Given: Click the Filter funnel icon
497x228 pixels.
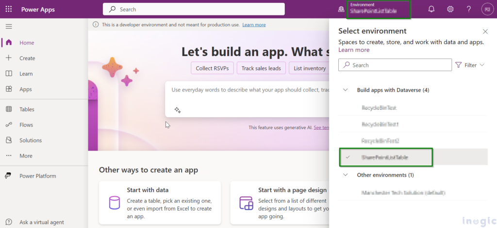Looking at the screenshot, I should point(458,65).
